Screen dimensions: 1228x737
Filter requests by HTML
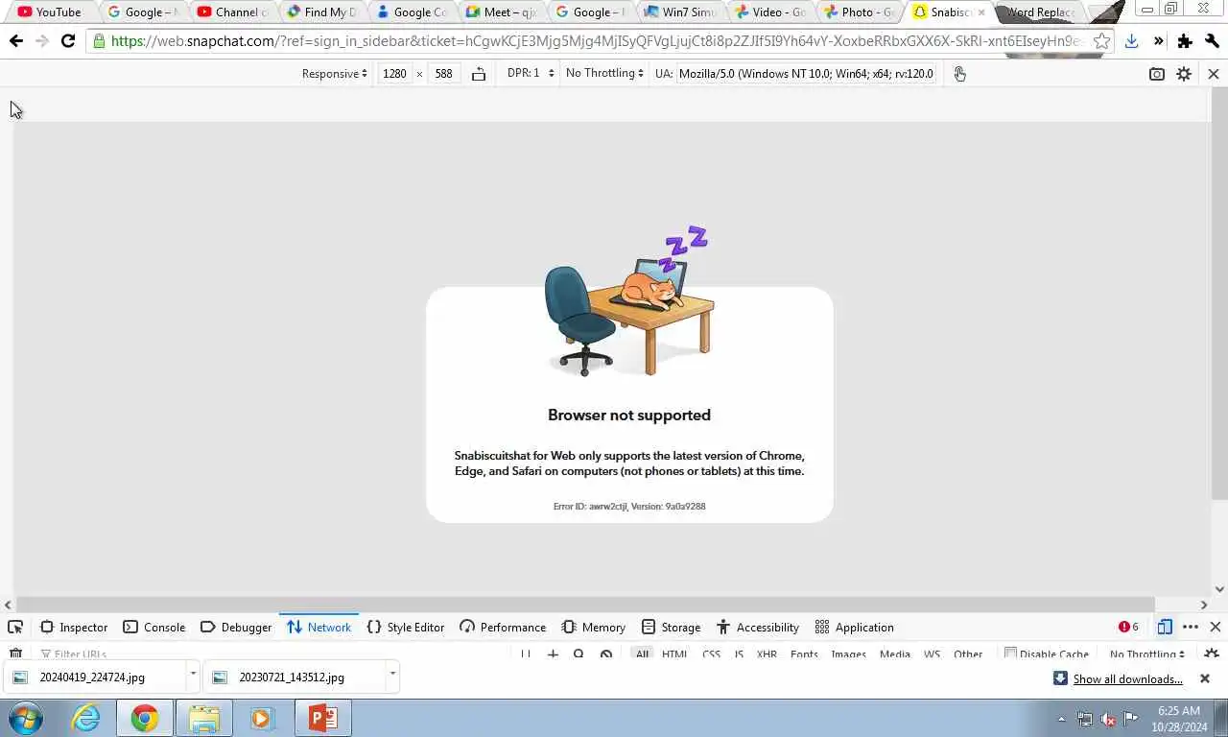[x=674, y=654]
